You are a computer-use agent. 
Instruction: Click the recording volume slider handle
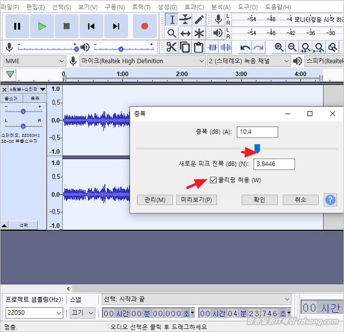click(76, 49)
